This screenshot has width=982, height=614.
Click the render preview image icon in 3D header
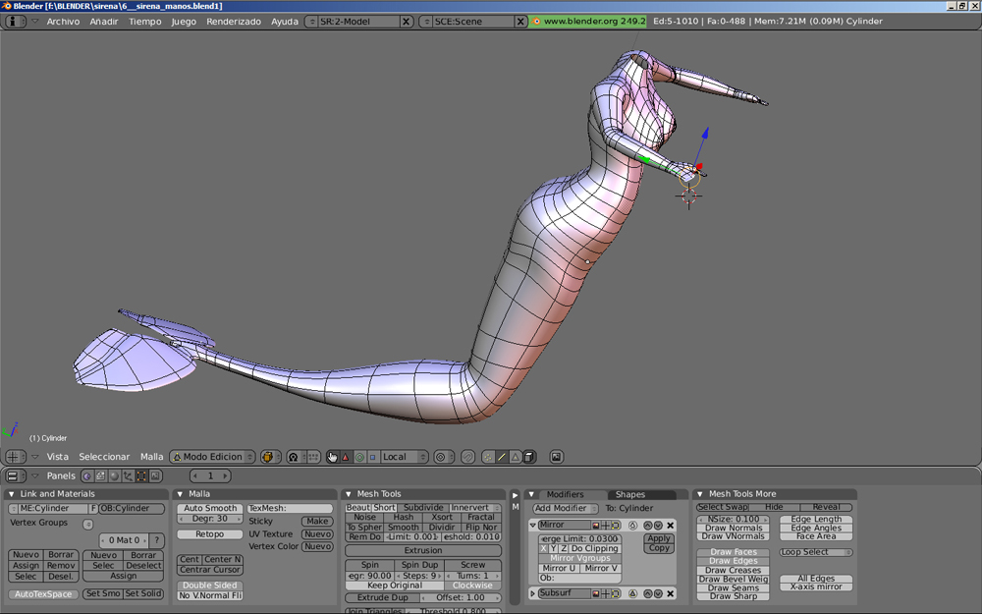click(557, 457)
